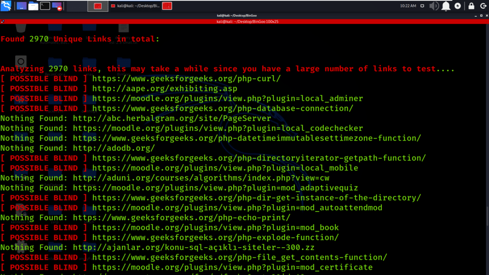Click the red terminal tab header BinGoo 100x25
Screen dimensions: 489x275
(x=247, y=21)
